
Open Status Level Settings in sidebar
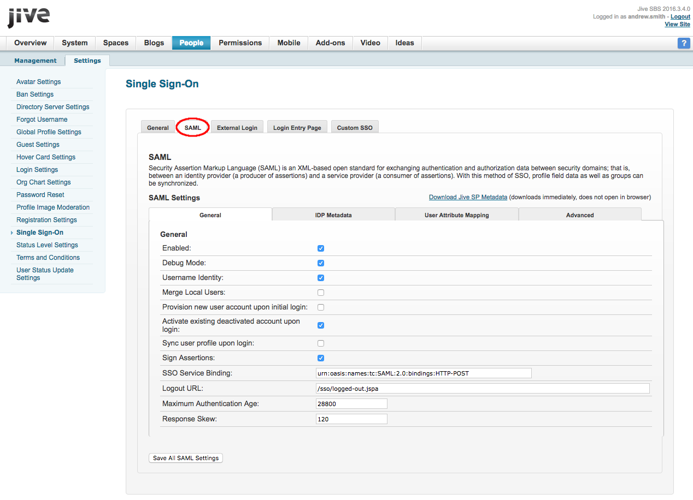47,245
